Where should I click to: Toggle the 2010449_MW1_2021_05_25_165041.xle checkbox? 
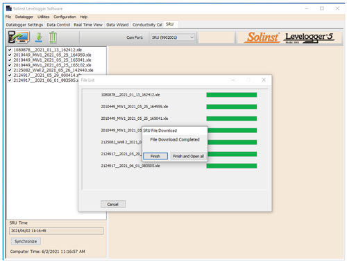coord(10,60)
